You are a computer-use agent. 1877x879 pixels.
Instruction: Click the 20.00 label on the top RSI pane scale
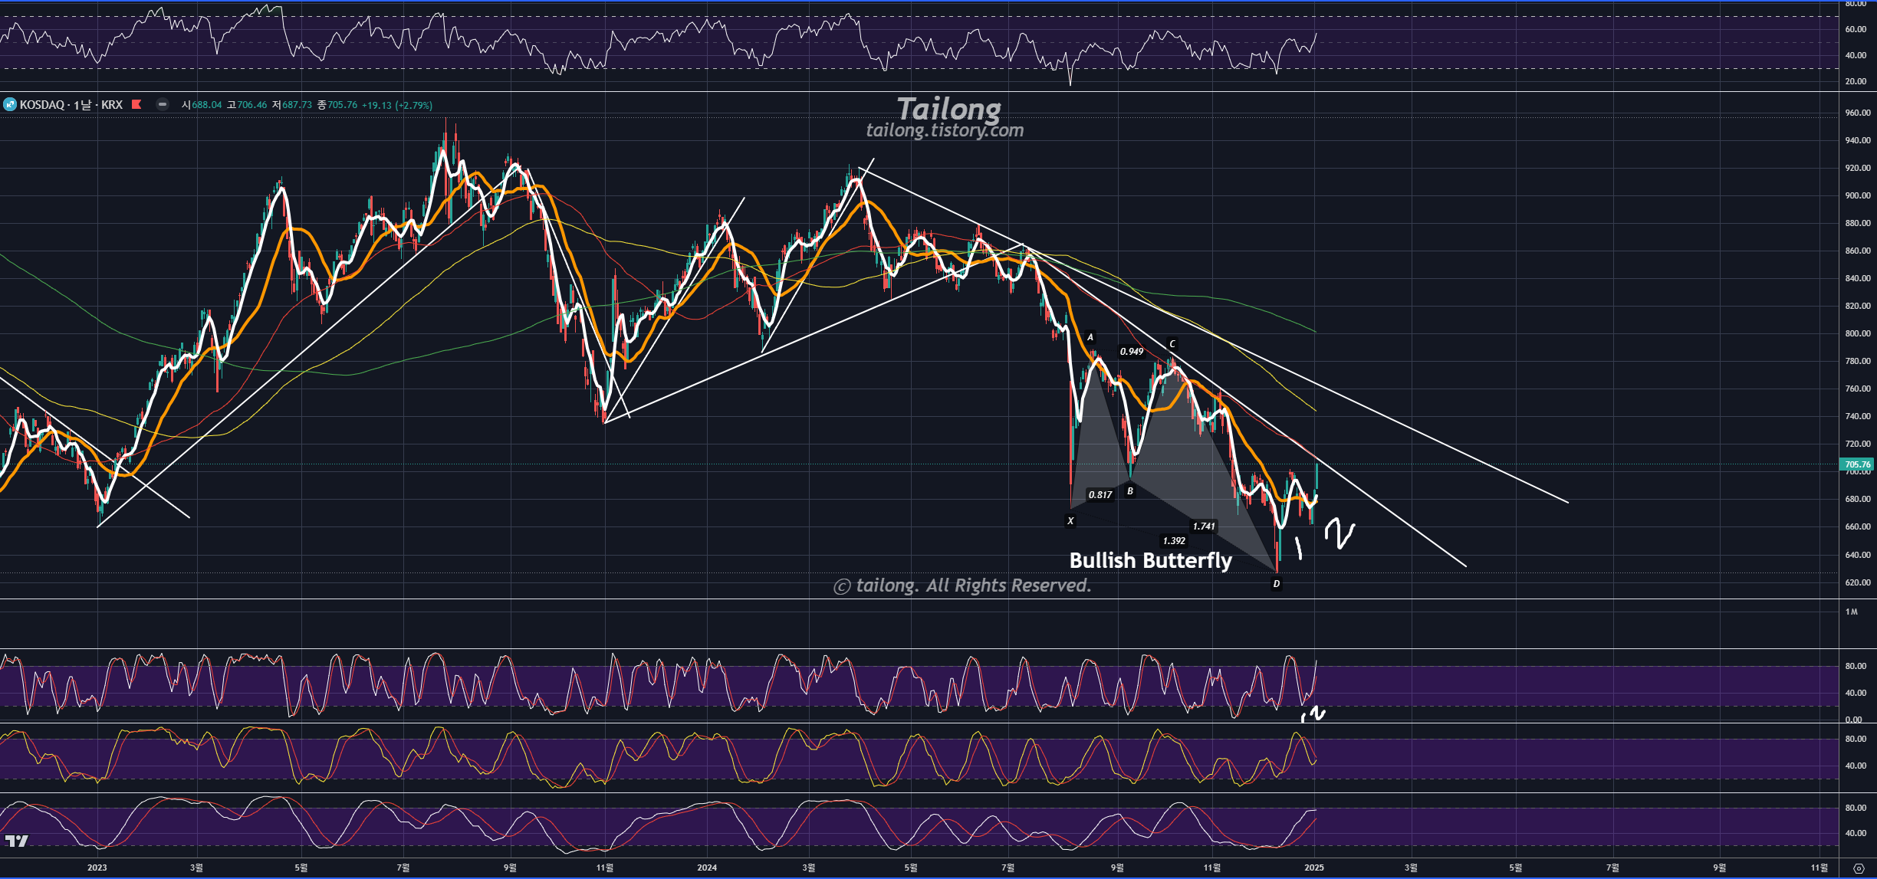coord(1856,81)
